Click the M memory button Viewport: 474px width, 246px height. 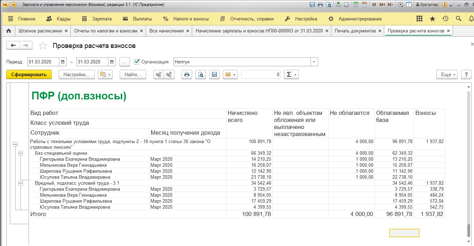(374, 5)
